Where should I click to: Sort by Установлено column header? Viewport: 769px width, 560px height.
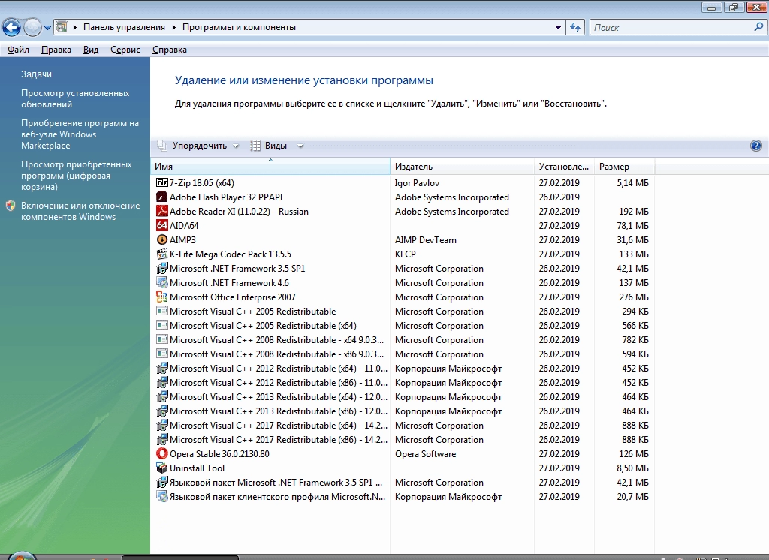point(564,166)
